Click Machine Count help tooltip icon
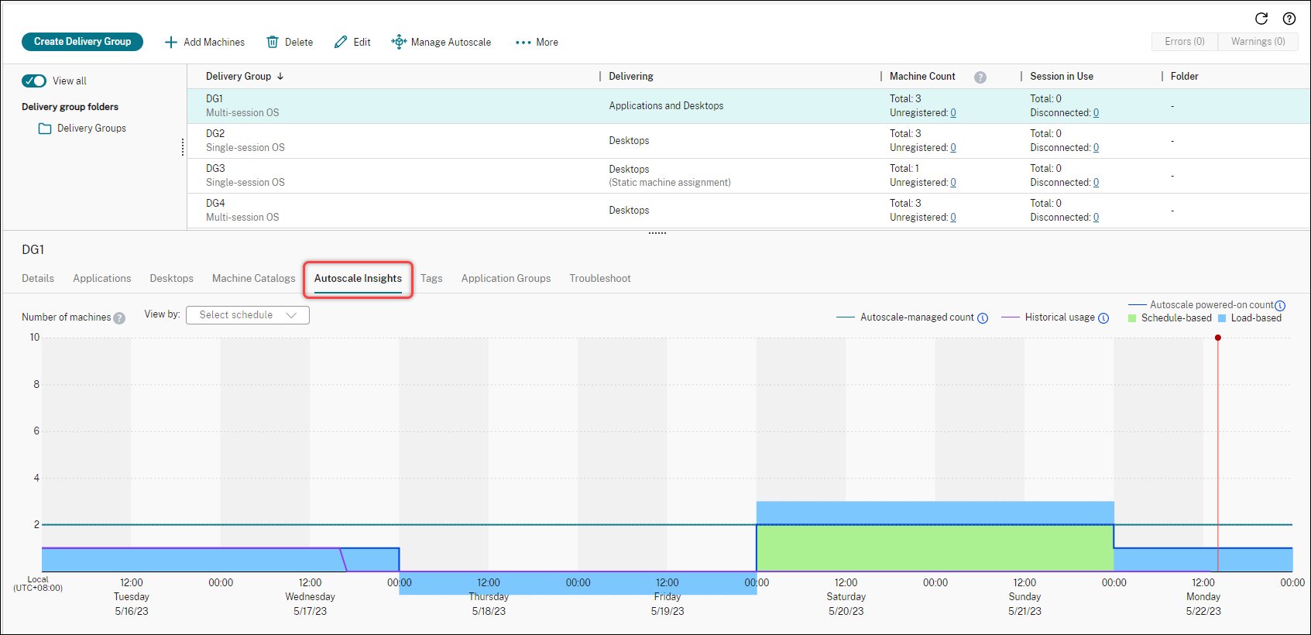This screenshot has height=635, width=1311. click(980, 77)
